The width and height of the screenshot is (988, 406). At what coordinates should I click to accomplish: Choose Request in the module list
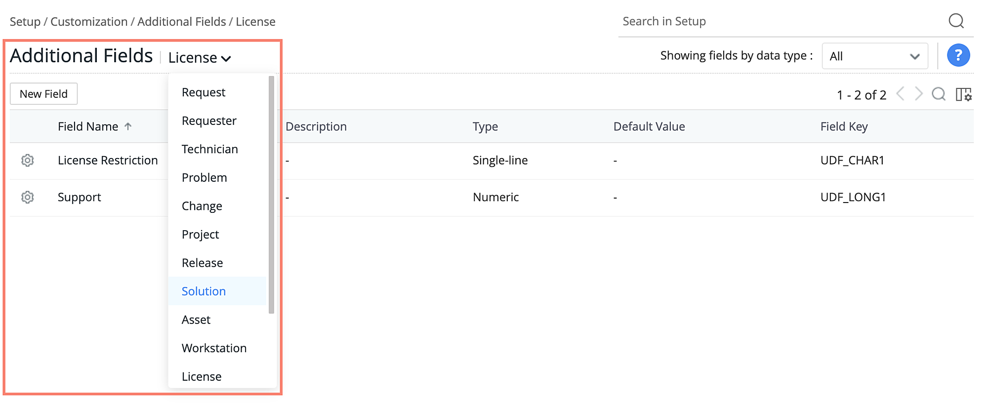(204, 92)
